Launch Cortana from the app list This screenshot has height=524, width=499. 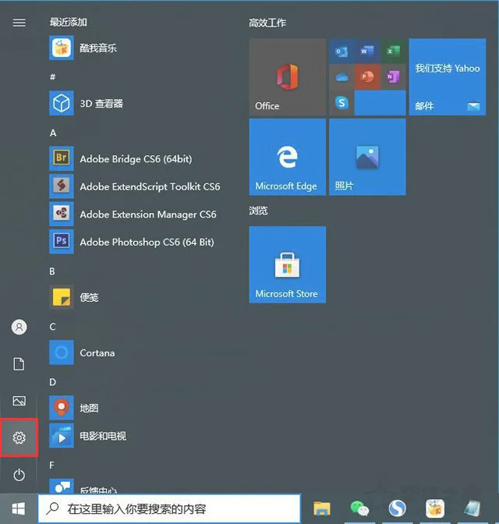[82, 352]
